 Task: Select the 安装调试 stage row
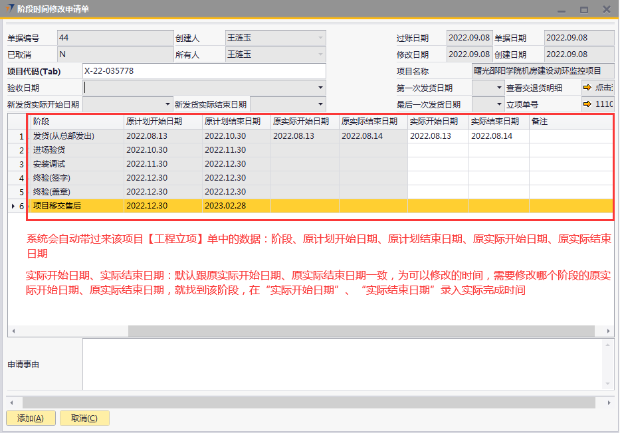coord(78,164)
